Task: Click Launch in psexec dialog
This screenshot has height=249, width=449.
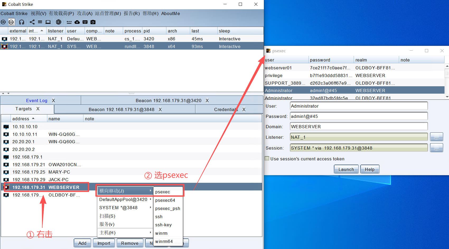Action: tap(346, 169)
